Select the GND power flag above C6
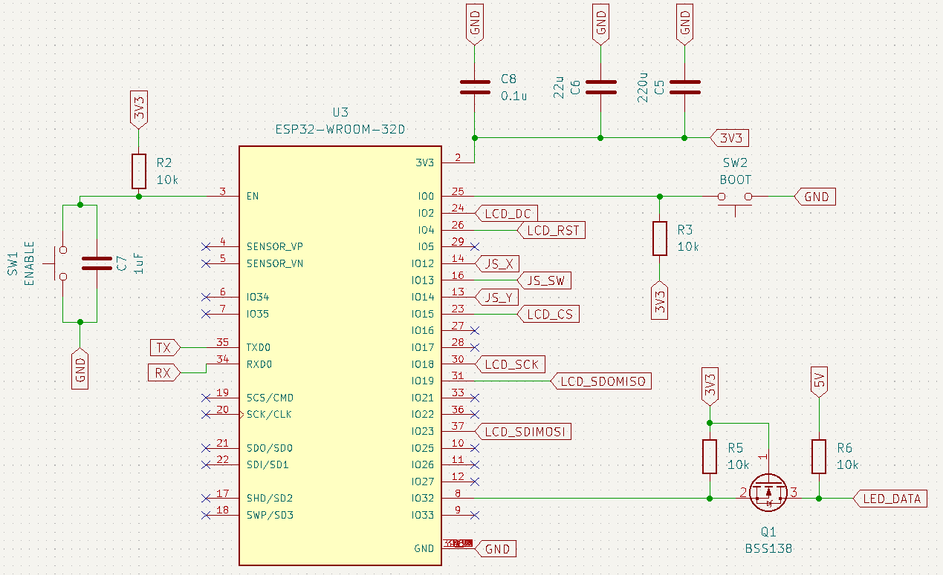943x575 pixels. [601, 23]
